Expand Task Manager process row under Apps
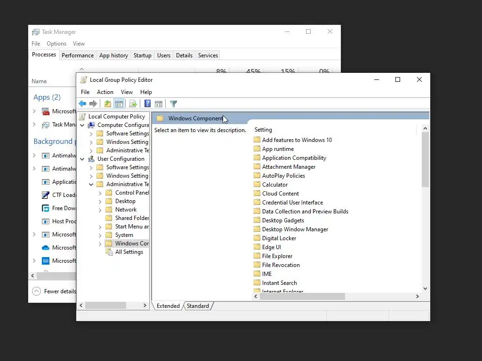482x361 pixels. 34,125
